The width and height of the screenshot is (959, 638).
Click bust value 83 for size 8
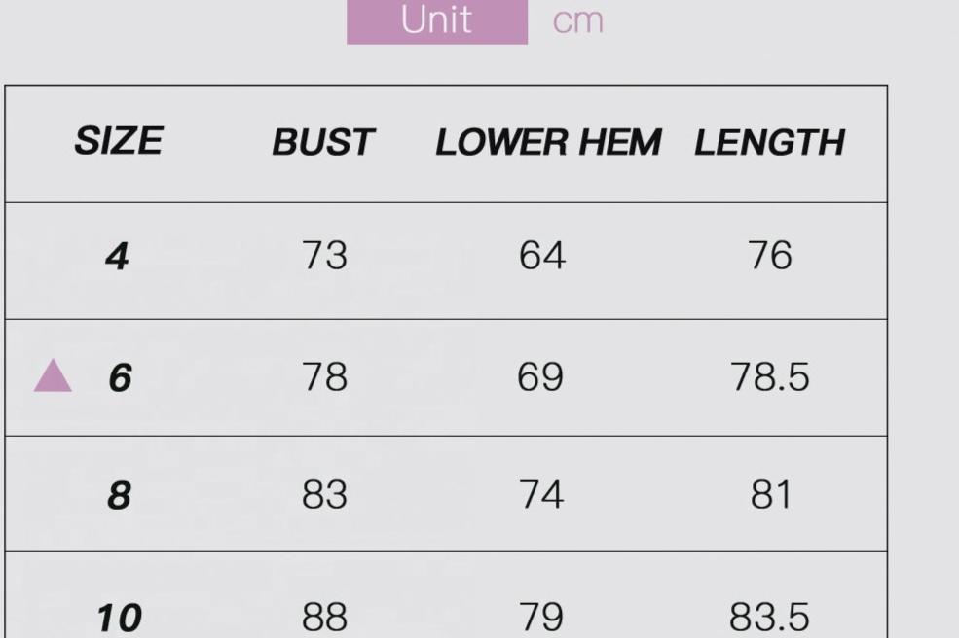tap(324, 495)
